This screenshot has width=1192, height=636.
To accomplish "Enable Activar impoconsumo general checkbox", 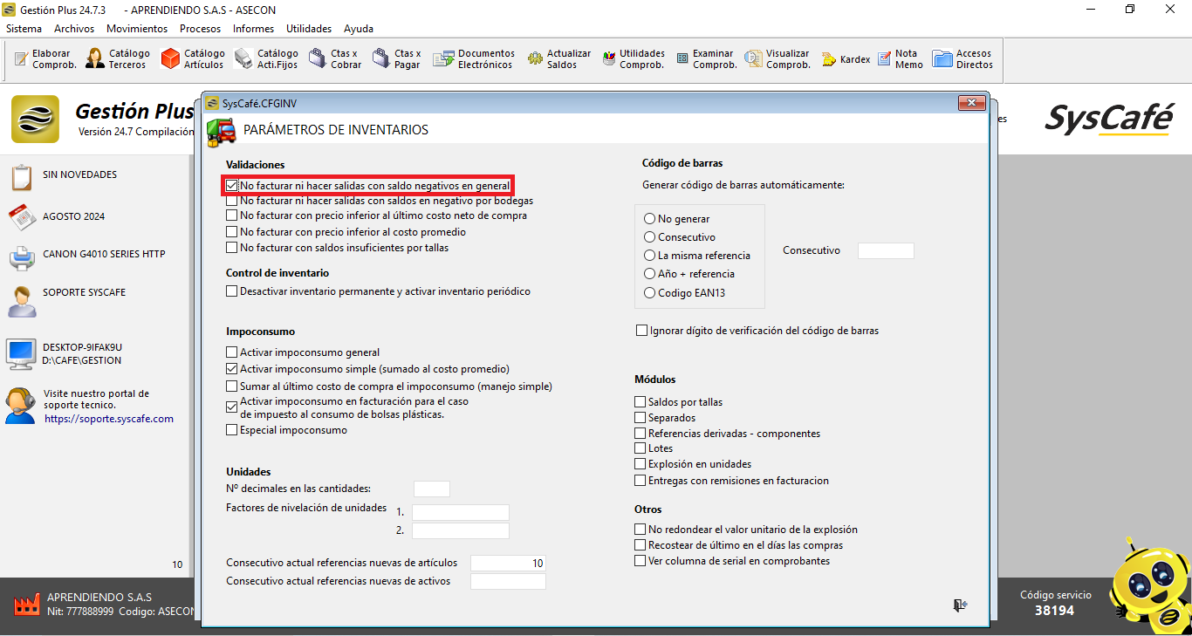I will pos(232,352).
